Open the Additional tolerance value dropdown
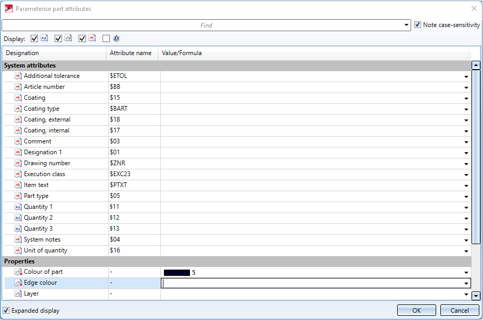The height and width of the screenshot is (320, 483). [x=466, y=76]
